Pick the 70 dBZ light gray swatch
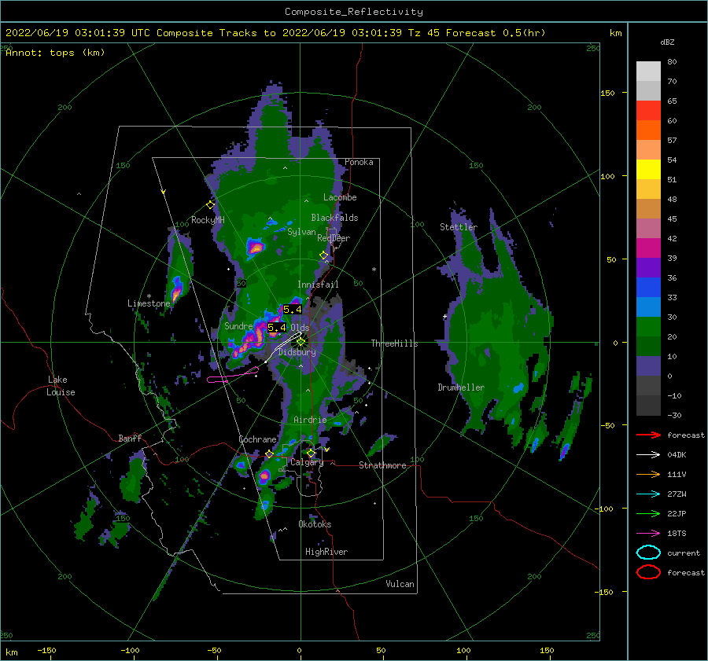This screenshot has width=708, height=661. pyautogui.click(x=648, y=90)
